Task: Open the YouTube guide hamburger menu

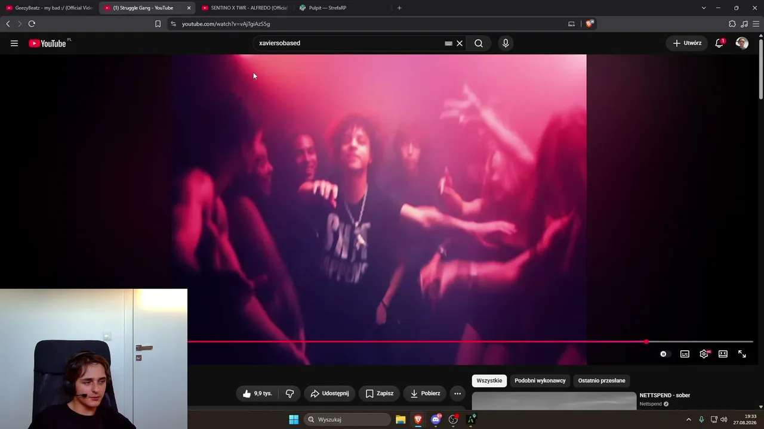Action: pyautogui.click(x=14, y=43)
